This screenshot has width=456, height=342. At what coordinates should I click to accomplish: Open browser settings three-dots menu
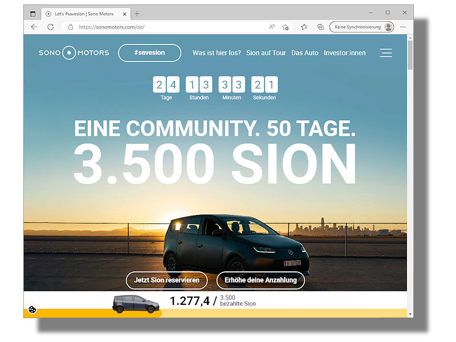[403, 27]
